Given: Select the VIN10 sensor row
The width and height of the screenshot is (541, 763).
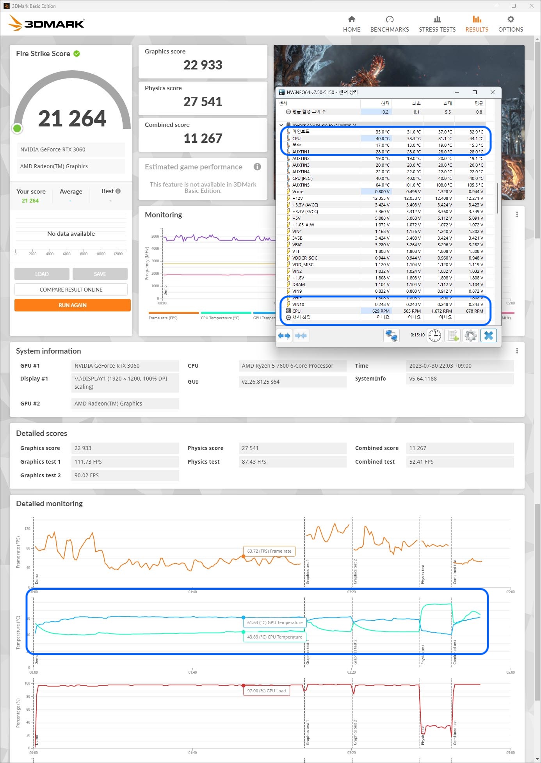Looking at the screenshot, I should (385, 304).
